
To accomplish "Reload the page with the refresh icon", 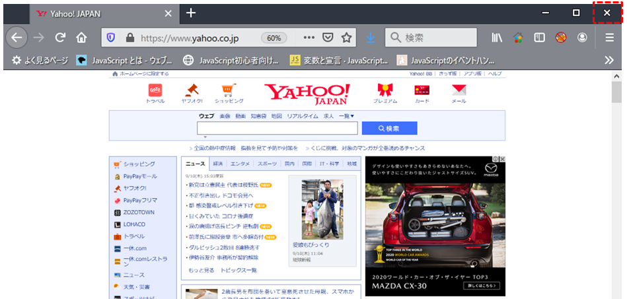I will 60,38.
